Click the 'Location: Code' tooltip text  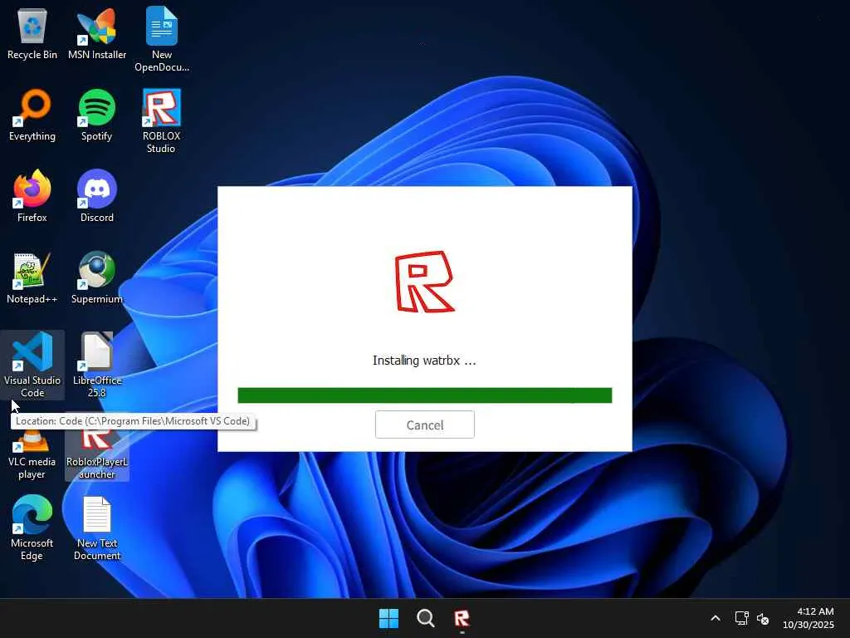point(133,421)
